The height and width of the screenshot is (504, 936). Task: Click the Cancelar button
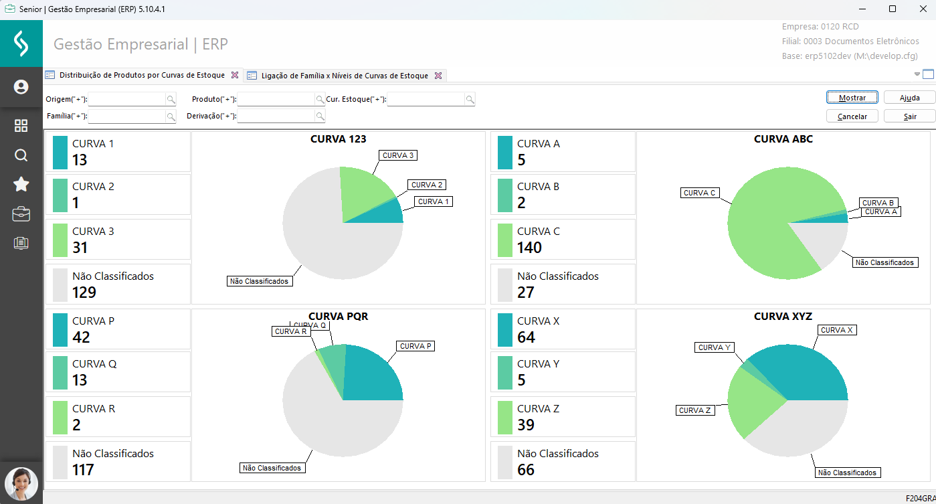(x=852, y=116)
